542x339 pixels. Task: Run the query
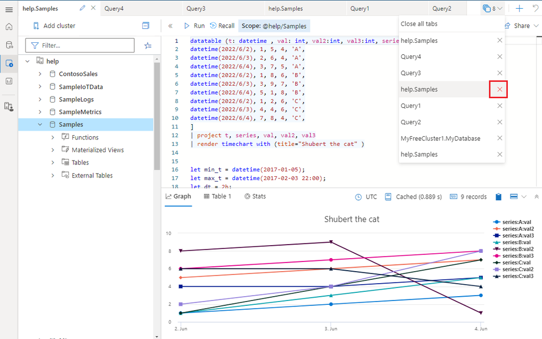tap(194, 26)
